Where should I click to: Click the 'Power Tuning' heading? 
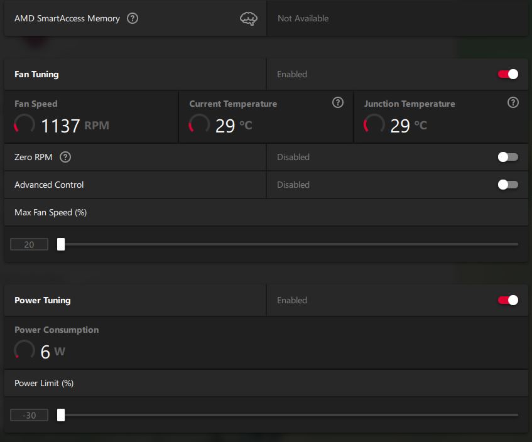click(43, 300)
